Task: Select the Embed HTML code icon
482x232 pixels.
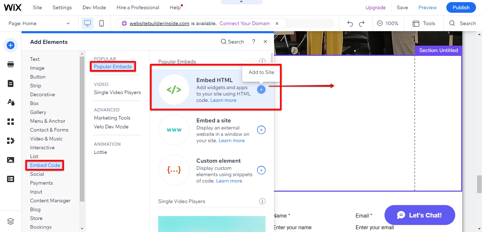Action: click(174, 89)
